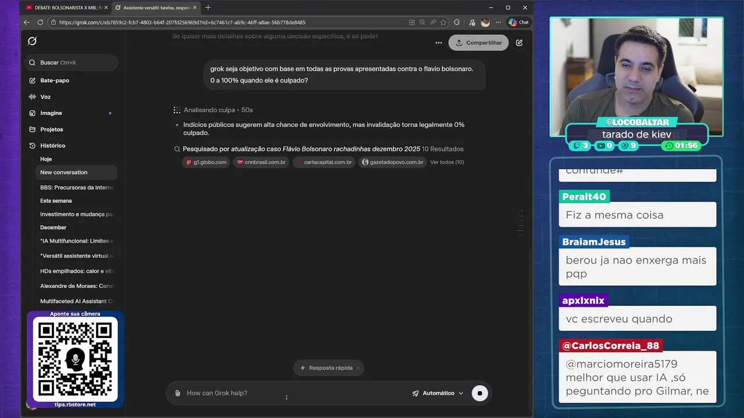Open the three-dots more options menu
This screenshot has height=418, width=744.
pyautogui.click(x=438, y=43)
